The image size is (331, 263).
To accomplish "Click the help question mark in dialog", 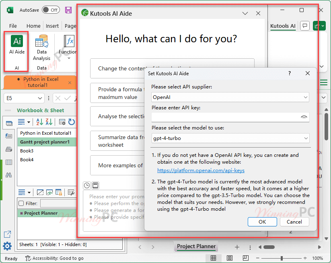I will [x=290, y=73].
